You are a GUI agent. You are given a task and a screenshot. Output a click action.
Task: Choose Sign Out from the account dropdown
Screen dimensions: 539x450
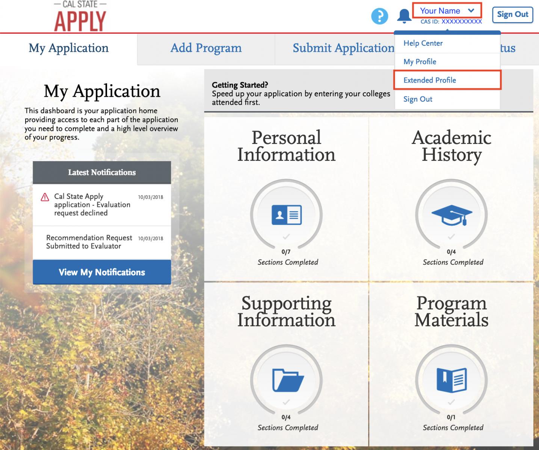[x=417, y=99]
